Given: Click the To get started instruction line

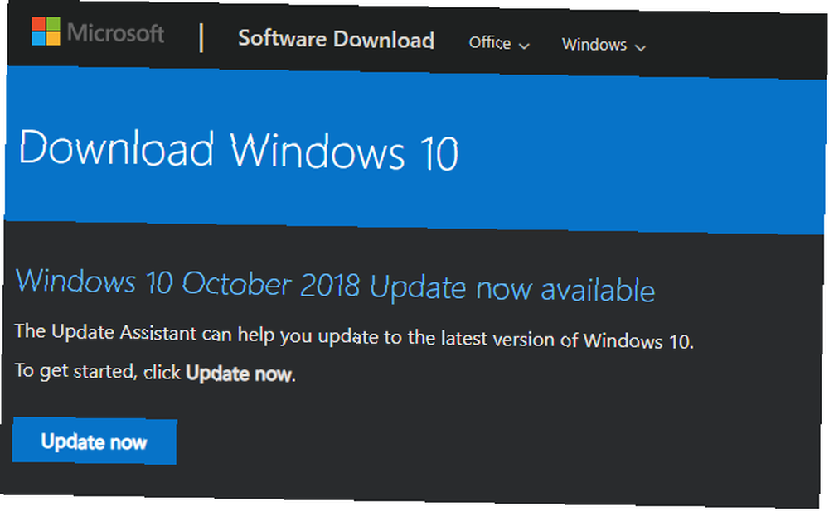Looking at the screenshot, I should [x=154, y=372].
